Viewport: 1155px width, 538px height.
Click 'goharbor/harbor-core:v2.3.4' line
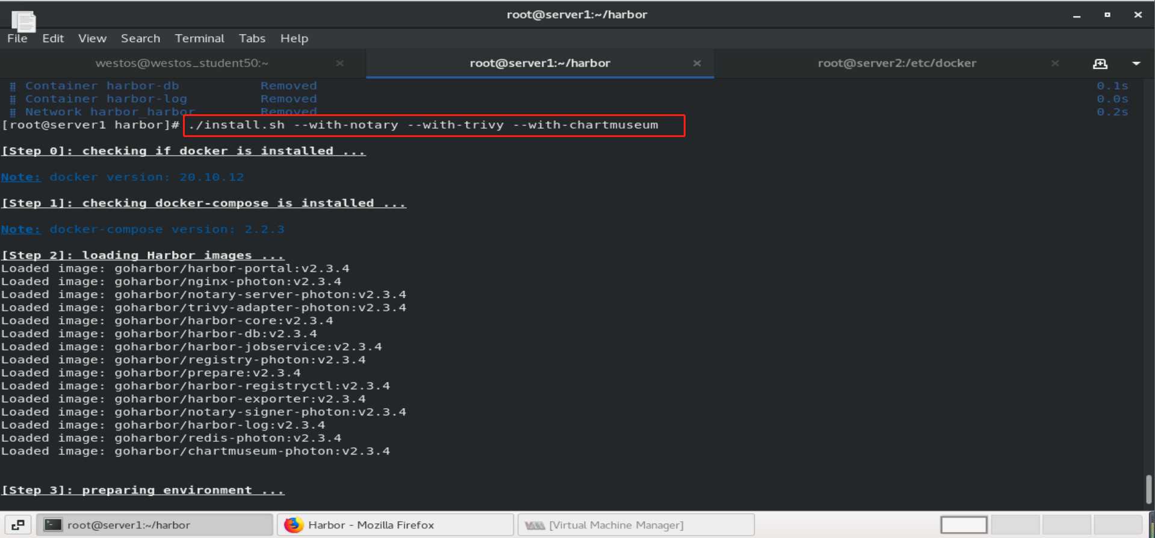167,321
